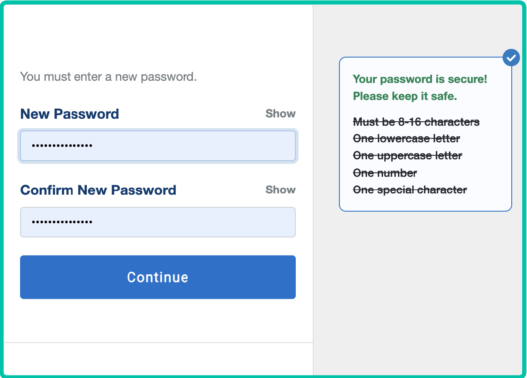Image resolution: width=527 pixels, height=378 pixels.
Task: Click the 'New Password' field label
Action: pyautogui.click(x=70, y=114)
